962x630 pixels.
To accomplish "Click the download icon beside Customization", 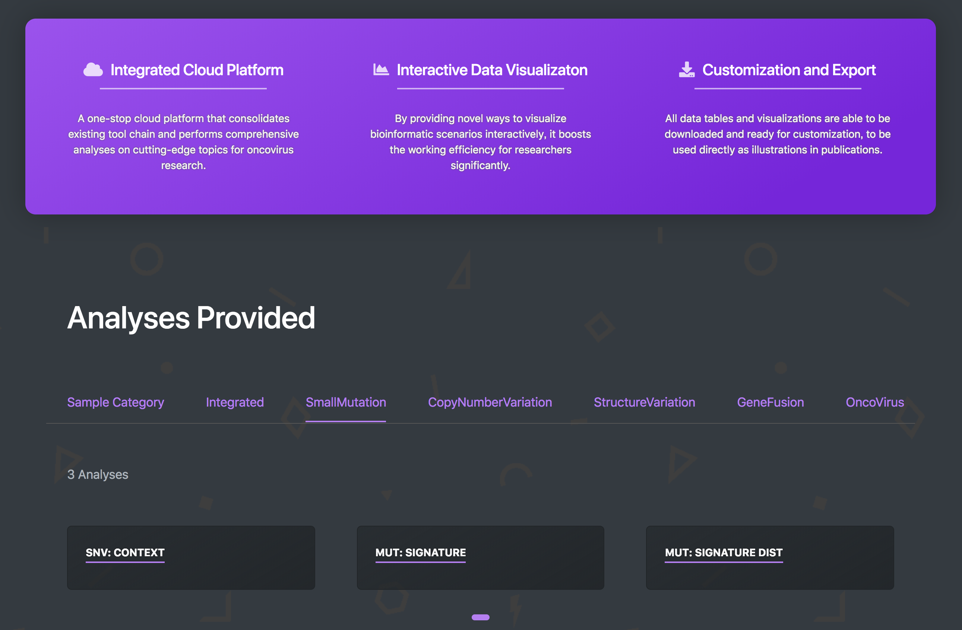I will [x=686, y=70].
